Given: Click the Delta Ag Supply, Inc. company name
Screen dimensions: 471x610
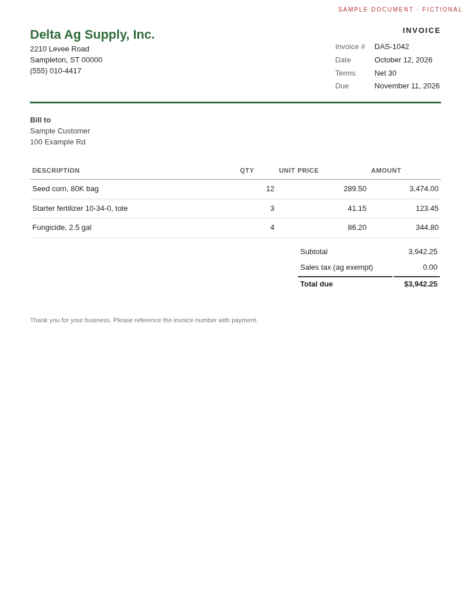Looking at the screenshot, I should (92, 35).
